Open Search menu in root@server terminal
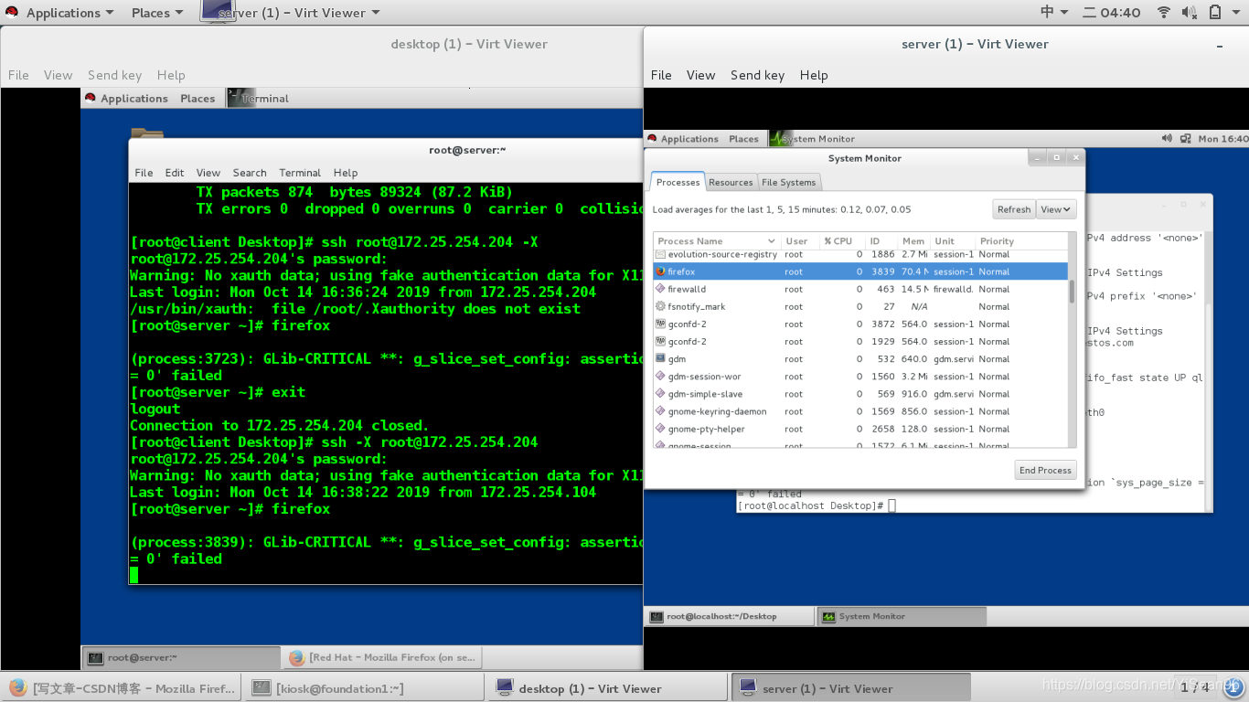The image size is (1249, 702). (x=250, y=172)
